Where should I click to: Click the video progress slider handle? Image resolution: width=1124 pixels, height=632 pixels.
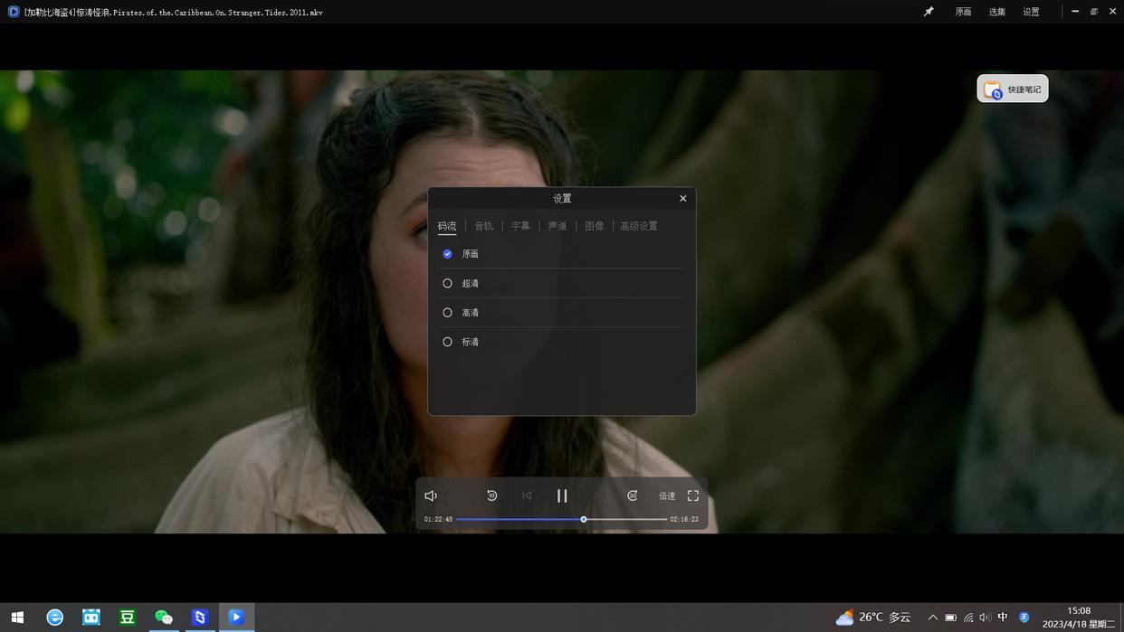click(x=584, y=519)
